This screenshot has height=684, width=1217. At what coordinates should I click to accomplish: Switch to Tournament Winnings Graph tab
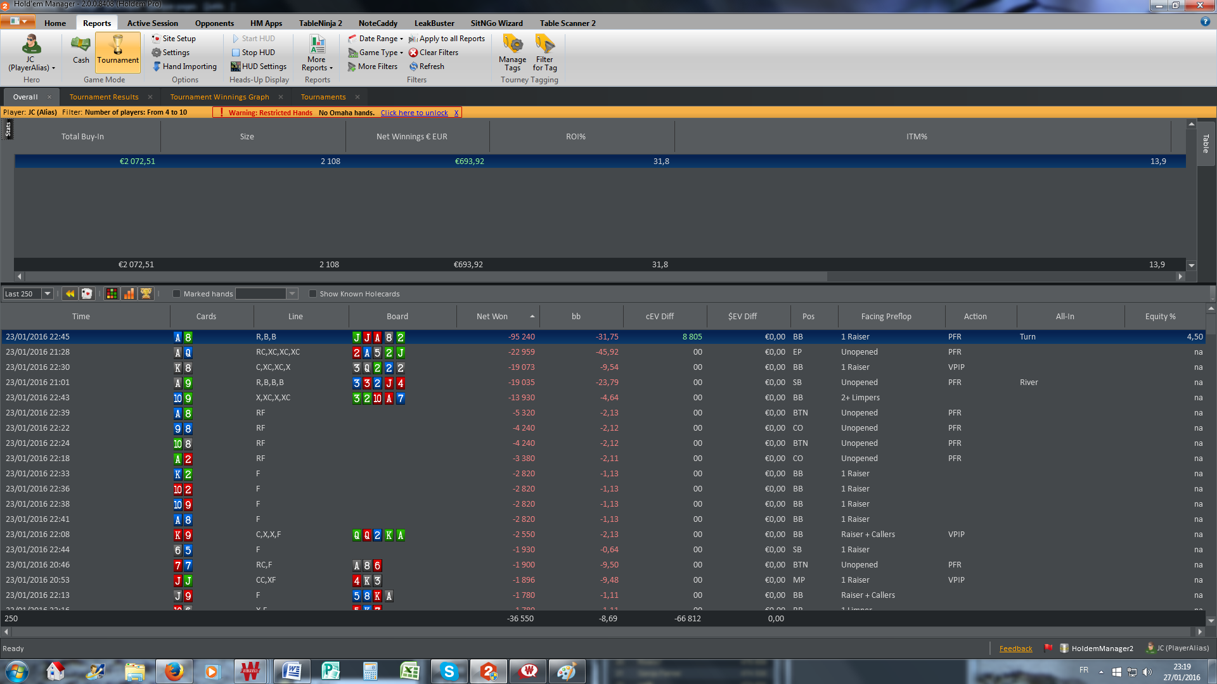point(219,97)
